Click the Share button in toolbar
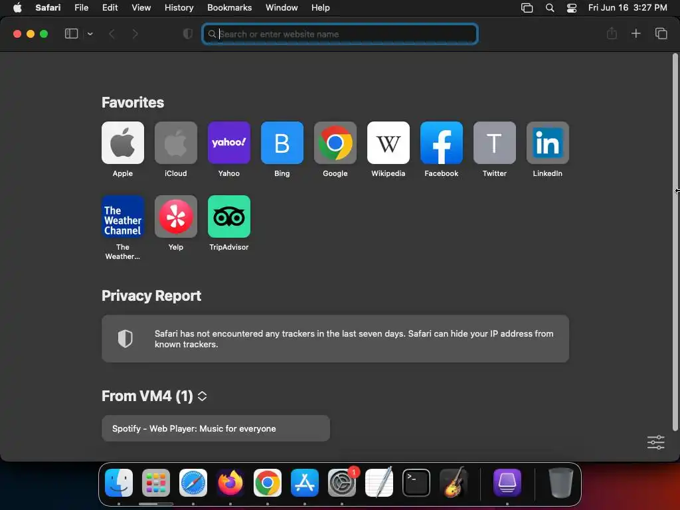The image size is (680, 510). coord(612,33)
